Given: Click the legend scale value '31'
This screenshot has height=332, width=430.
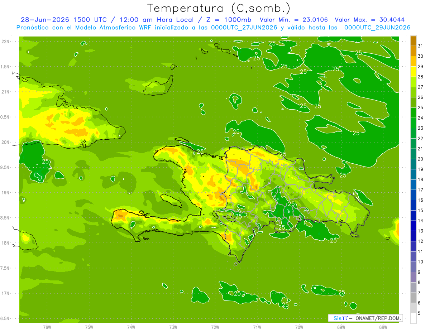Looking at the screenshot, I should pyautogui.click(x=420, y=46).
